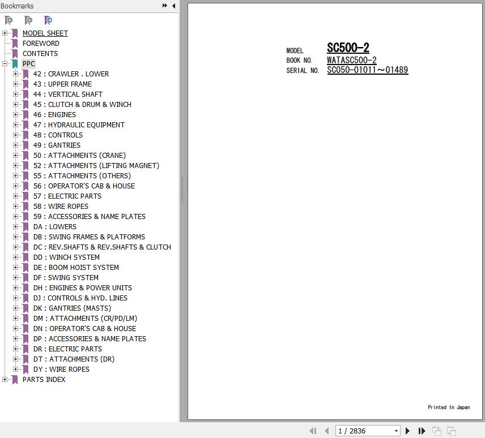The image size is (485, 438).
Task: Open bookmark DF : SWING SYSTEM
Action: (x=66, y=278)
